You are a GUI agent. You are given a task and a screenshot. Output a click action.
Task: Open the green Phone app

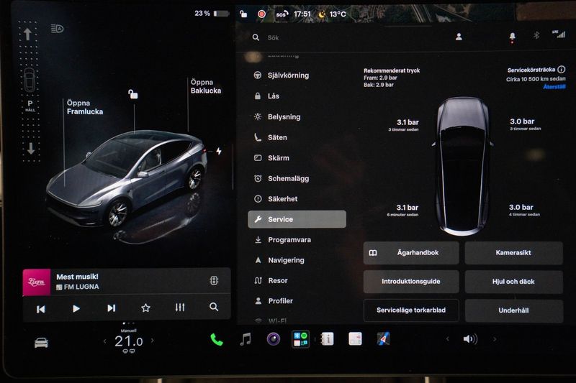[217, 340]
